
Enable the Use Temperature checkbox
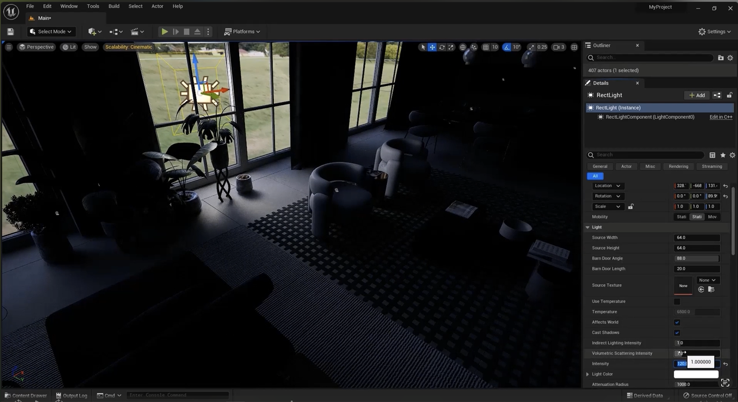click(677, 302)
